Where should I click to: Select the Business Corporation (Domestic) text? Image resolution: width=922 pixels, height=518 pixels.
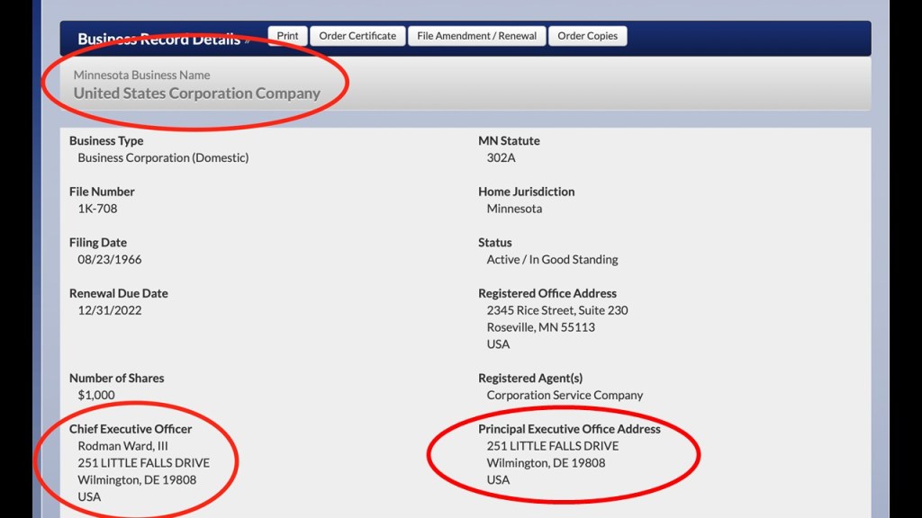pos(163,157)
